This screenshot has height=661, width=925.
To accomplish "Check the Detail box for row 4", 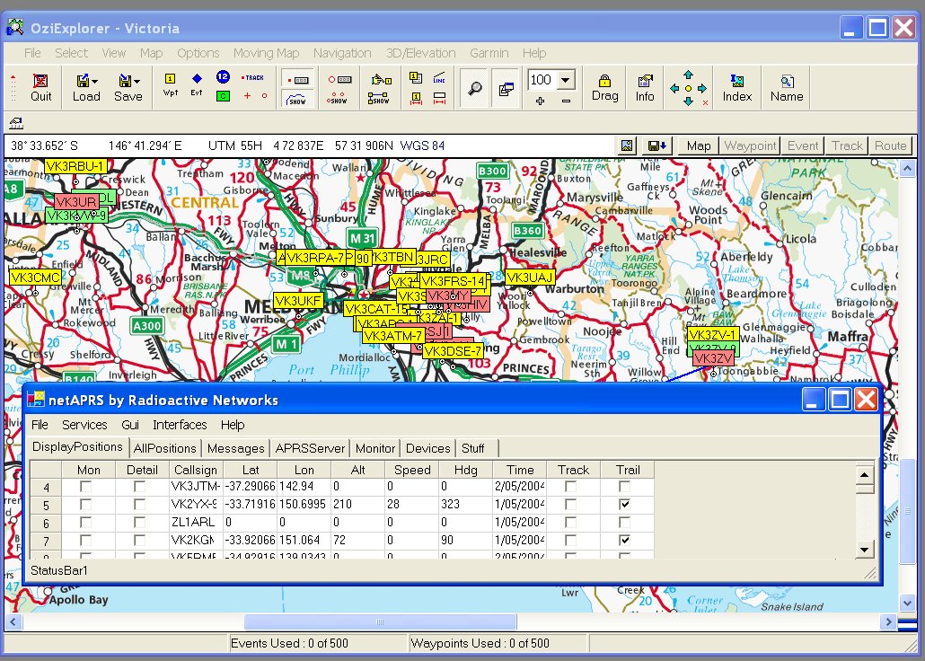I will point(139,487).
